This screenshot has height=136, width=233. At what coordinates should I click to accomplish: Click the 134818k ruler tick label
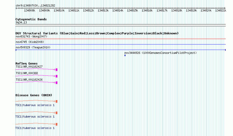tap(177, 10)
